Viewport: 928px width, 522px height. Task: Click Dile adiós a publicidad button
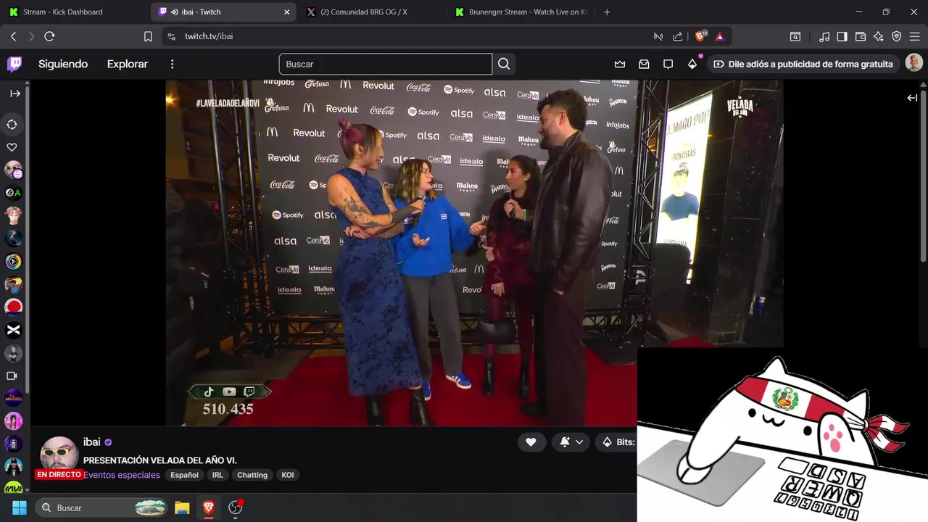point(803,64)
